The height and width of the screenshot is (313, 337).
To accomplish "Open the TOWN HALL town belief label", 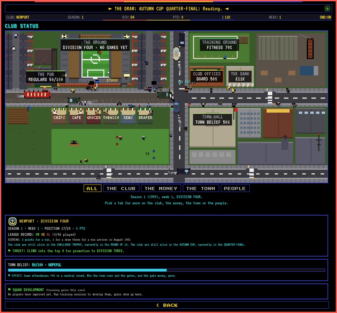I will 212,119.
